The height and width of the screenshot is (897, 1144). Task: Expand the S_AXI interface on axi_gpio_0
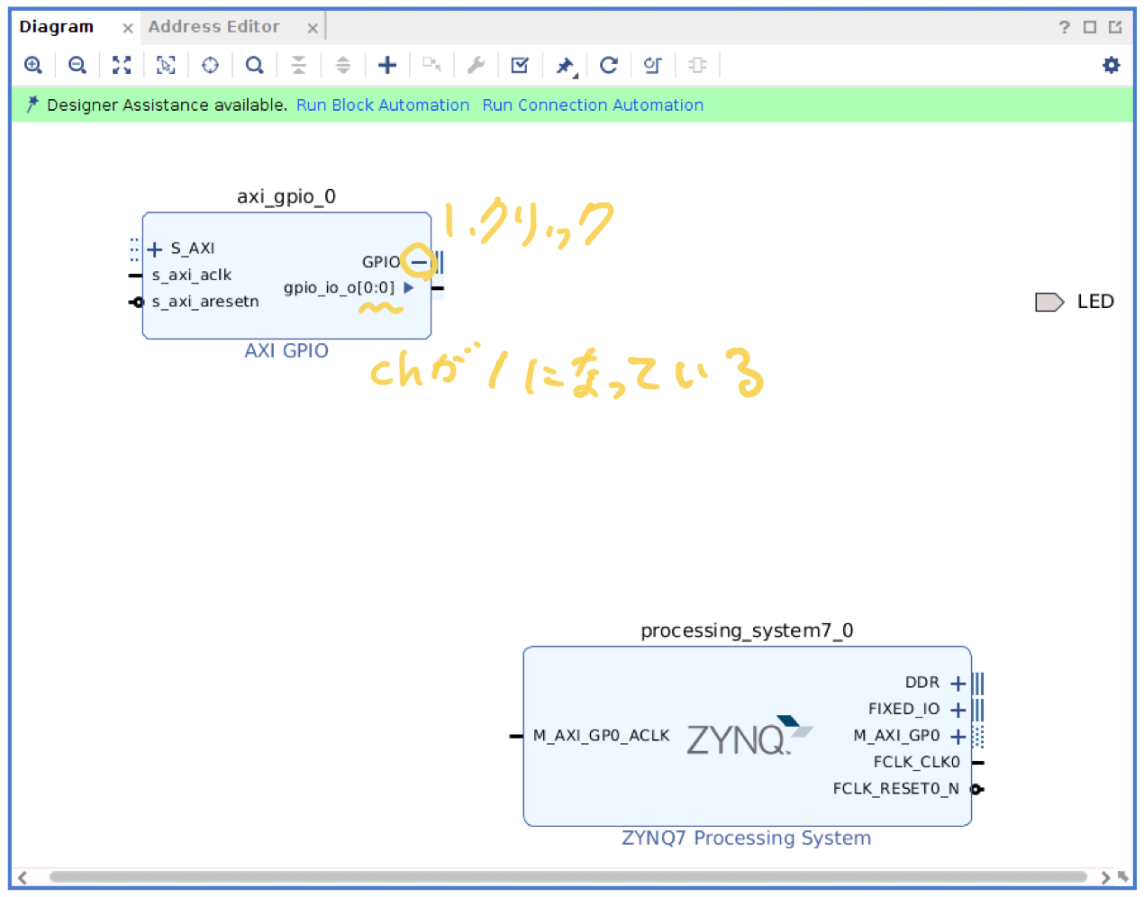pos(155,249)
